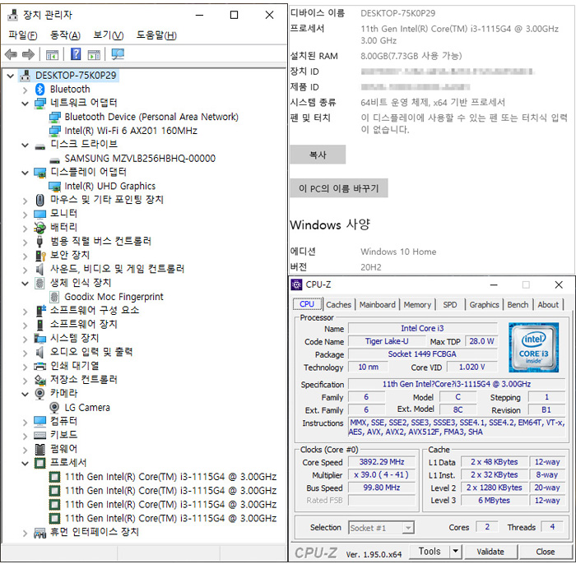Switch to the Bench tab in CPU-Z

tap(518, 304)
